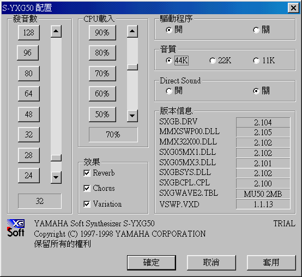This screenshot has height=277, width=302.
Task: Set CPU load to 60%
Action: pyautogui.click(x=102, y=94)
